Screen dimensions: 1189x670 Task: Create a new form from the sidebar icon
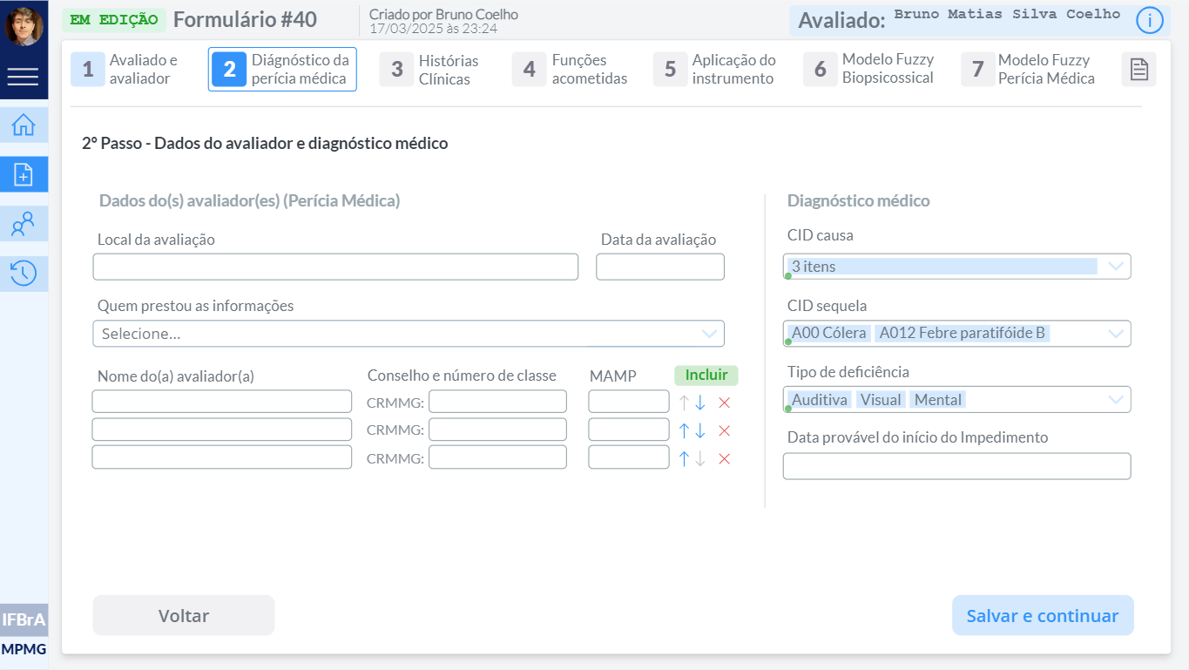[24, 175]
